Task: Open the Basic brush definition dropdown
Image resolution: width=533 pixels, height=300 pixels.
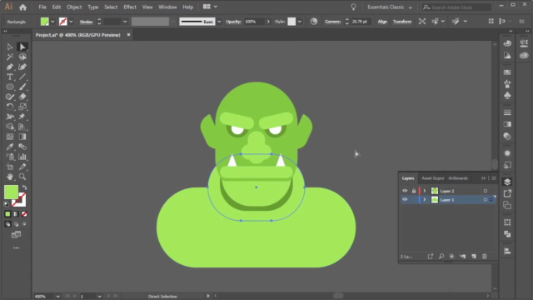Action: point(219,22)
